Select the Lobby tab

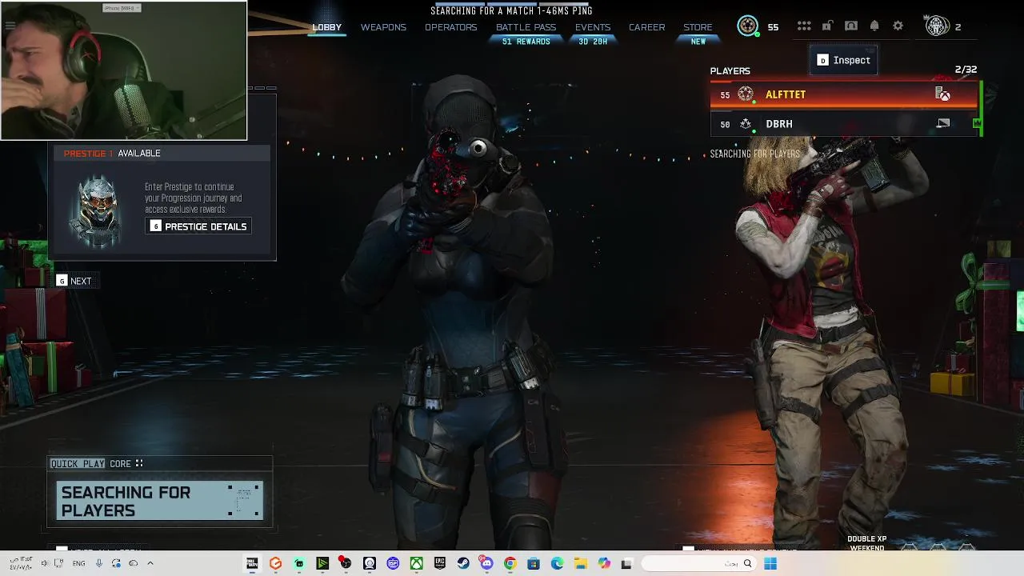pyautogui.click(x=326, y=27)
